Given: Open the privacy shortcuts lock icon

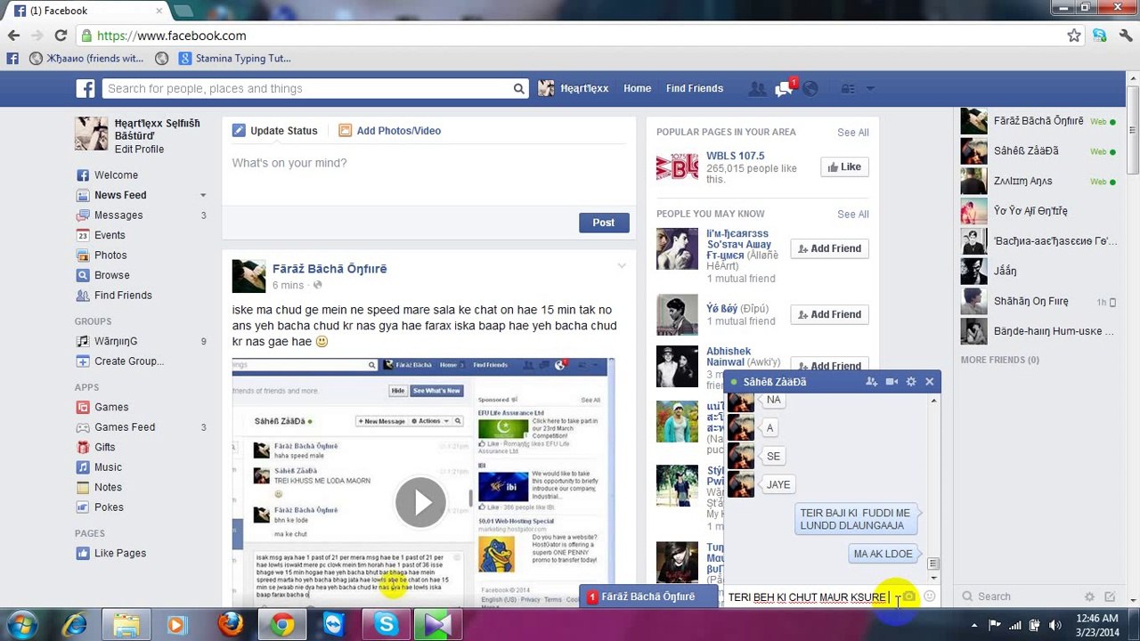Looking at the screenshot, I should click(848, 88).
